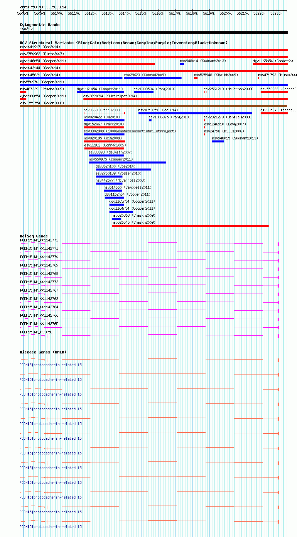Image resolution: width=297 pixels, height=537 pixels.
Task: Click the brown bar under esv2759754
Action: [x=154, y=106]
